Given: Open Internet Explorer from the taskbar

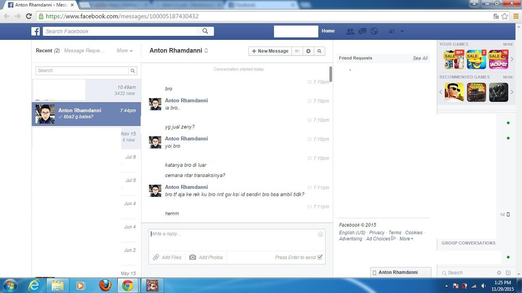Looking at the screenshot, I should tap(34, 286).
